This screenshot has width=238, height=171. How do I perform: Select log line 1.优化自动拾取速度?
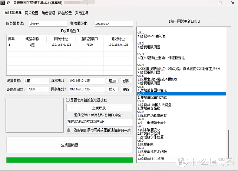tap(152, 116)
